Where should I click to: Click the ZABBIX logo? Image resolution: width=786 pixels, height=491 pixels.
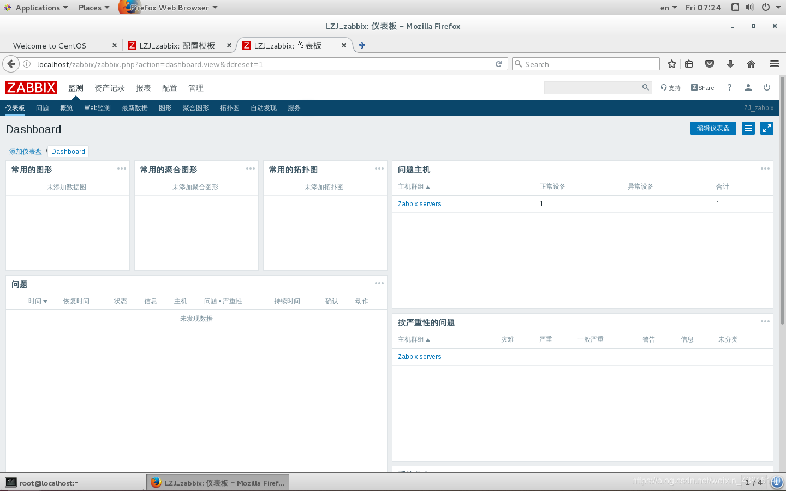point(31,87)
